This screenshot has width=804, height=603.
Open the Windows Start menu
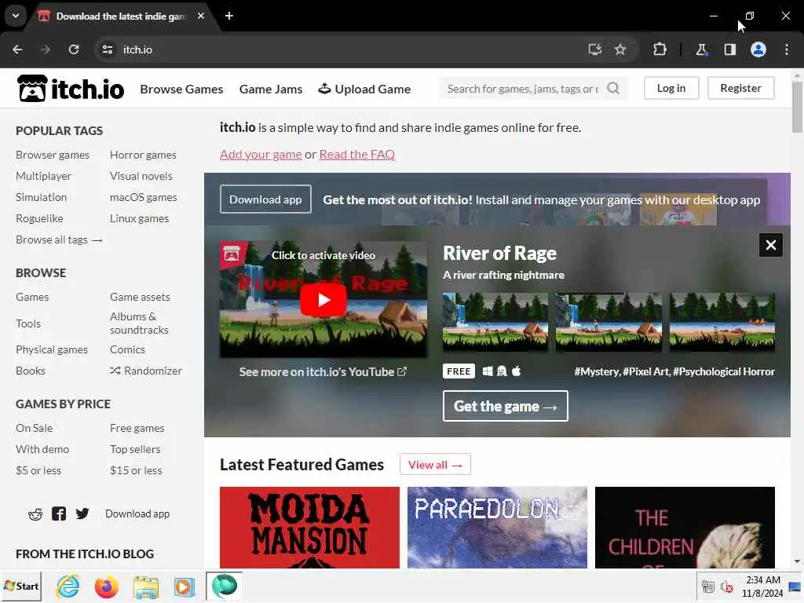pyautogui.click(x=21, y=586)
